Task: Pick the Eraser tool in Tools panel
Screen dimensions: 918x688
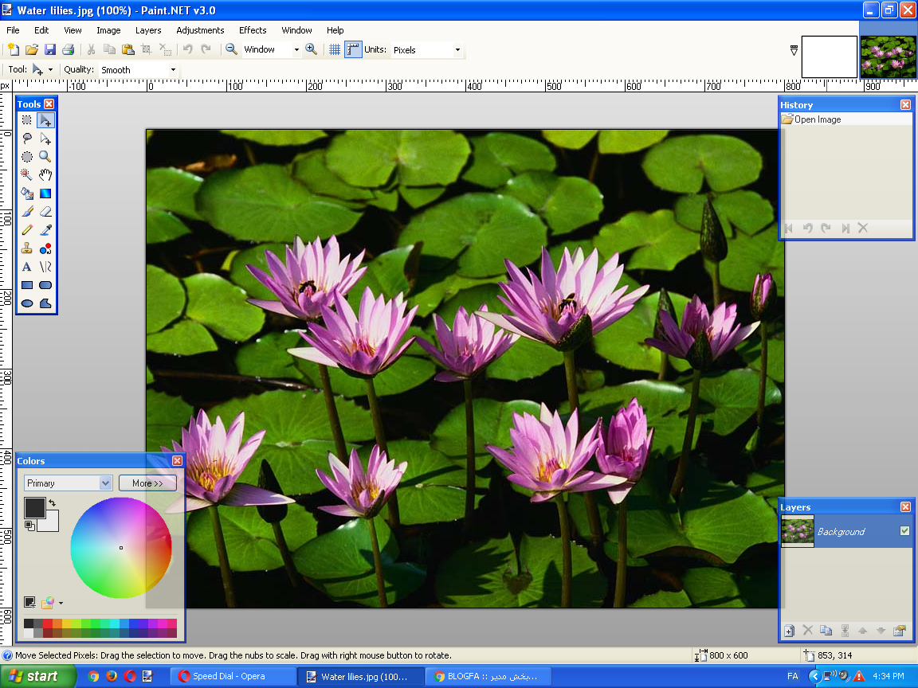Action: [x=45, y=212]
